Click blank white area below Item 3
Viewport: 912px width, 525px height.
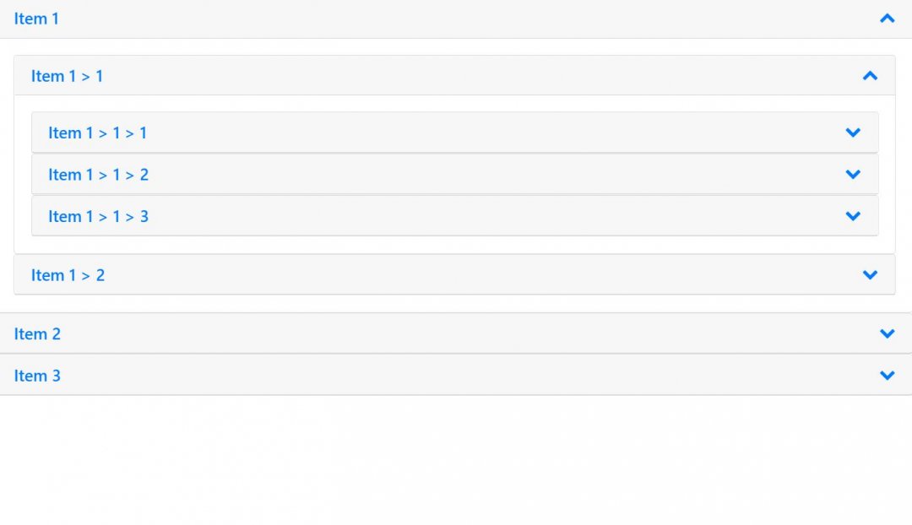click(456, 459)
